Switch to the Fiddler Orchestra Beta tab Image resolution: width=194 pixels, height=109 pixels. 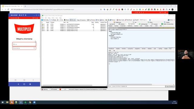click(167, 24)
